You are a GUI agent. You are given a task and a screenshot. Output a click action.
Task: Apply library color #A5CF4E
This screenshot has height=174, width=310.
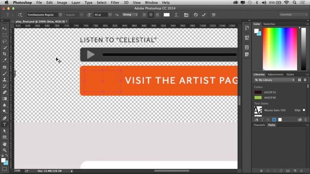258,98
